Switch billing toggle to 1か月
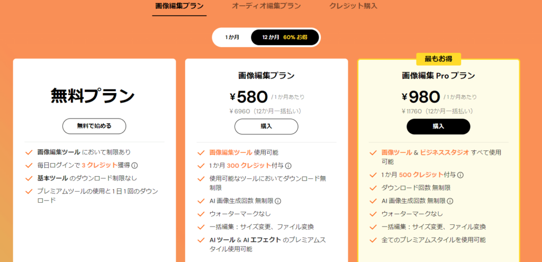542x262 pixels. pyautogui.click(x=232, y=37)
